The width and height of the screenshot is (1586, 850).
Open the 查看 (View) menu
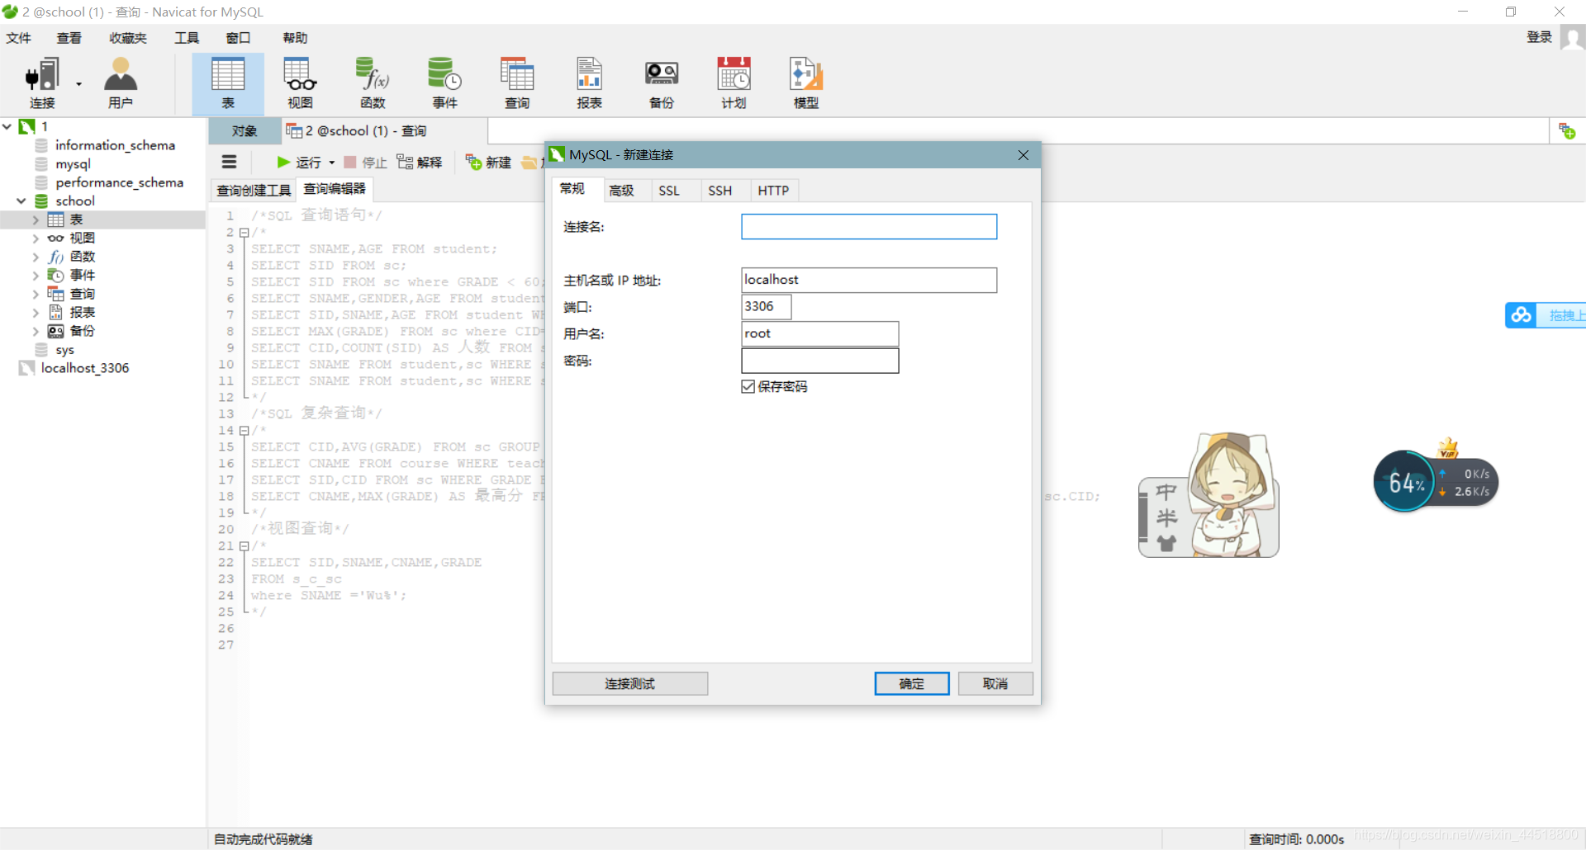click(69, 38)
